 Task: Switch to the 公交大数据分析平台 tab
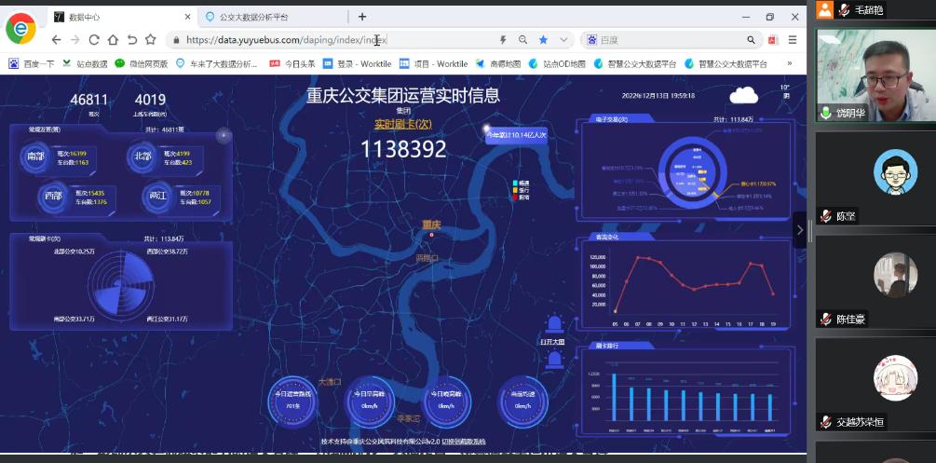tap(268, 17)
